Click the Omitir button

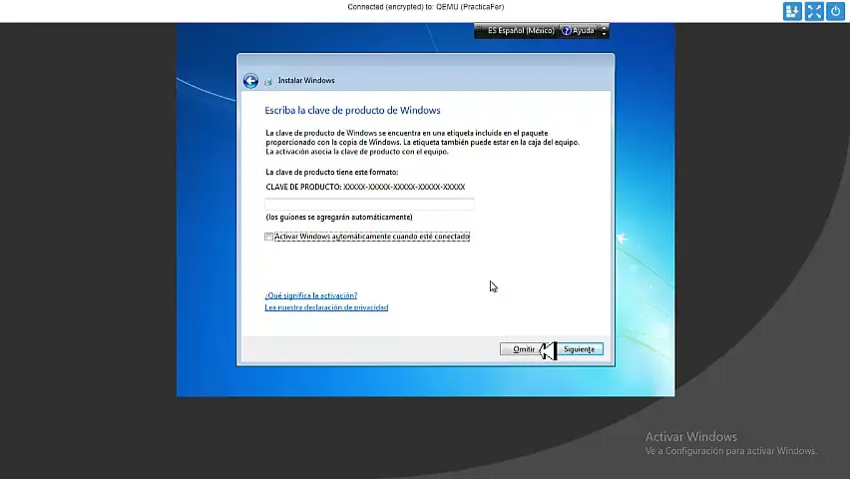(x=524, y=349)
